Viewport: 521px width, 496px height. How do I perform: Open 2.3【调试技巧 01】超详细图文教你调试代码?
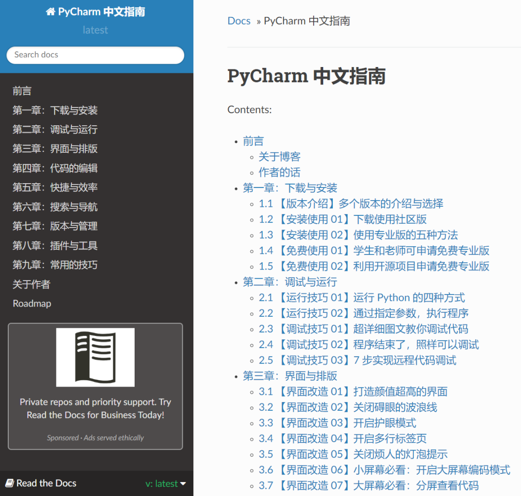click(364, 329)
